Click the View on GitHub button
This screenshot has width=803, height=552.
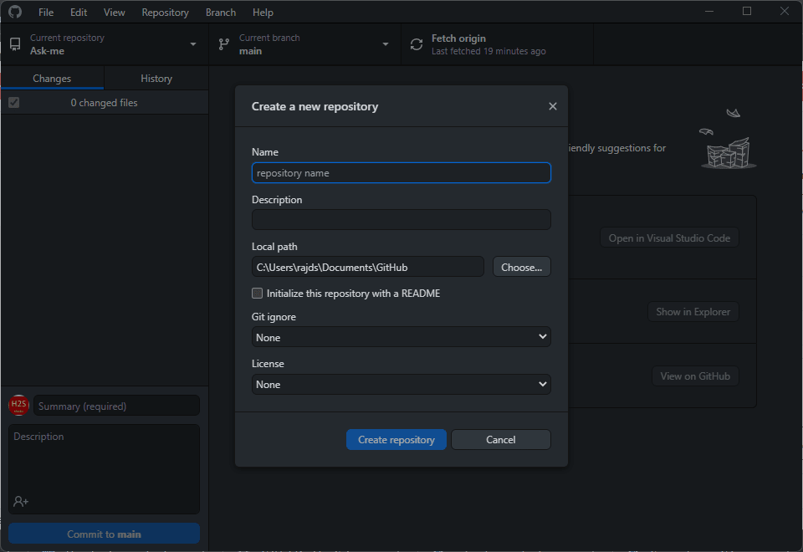(x=695, y=376)
